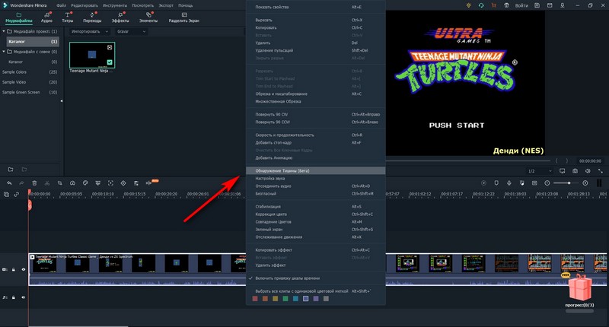Image resolution: width=609 pixels, height=327 pixels.
Task: Click the add track icon left of ruler
Action: click(x=6, y=195)
